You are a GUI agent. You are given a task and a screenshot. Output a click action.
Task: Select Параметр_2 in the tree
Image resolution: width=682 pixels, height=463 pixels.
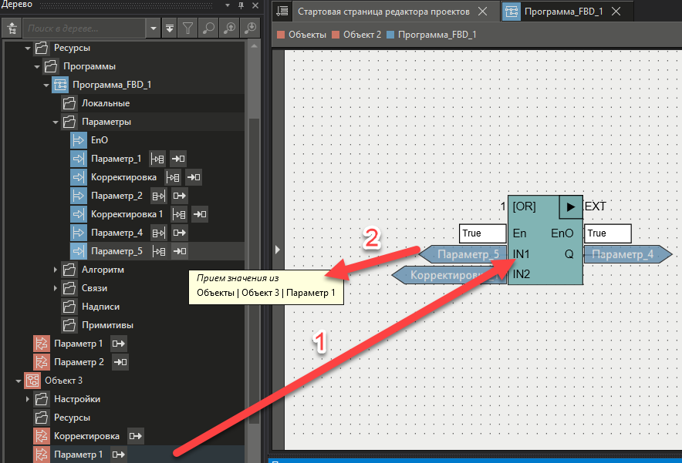[116, 196]
